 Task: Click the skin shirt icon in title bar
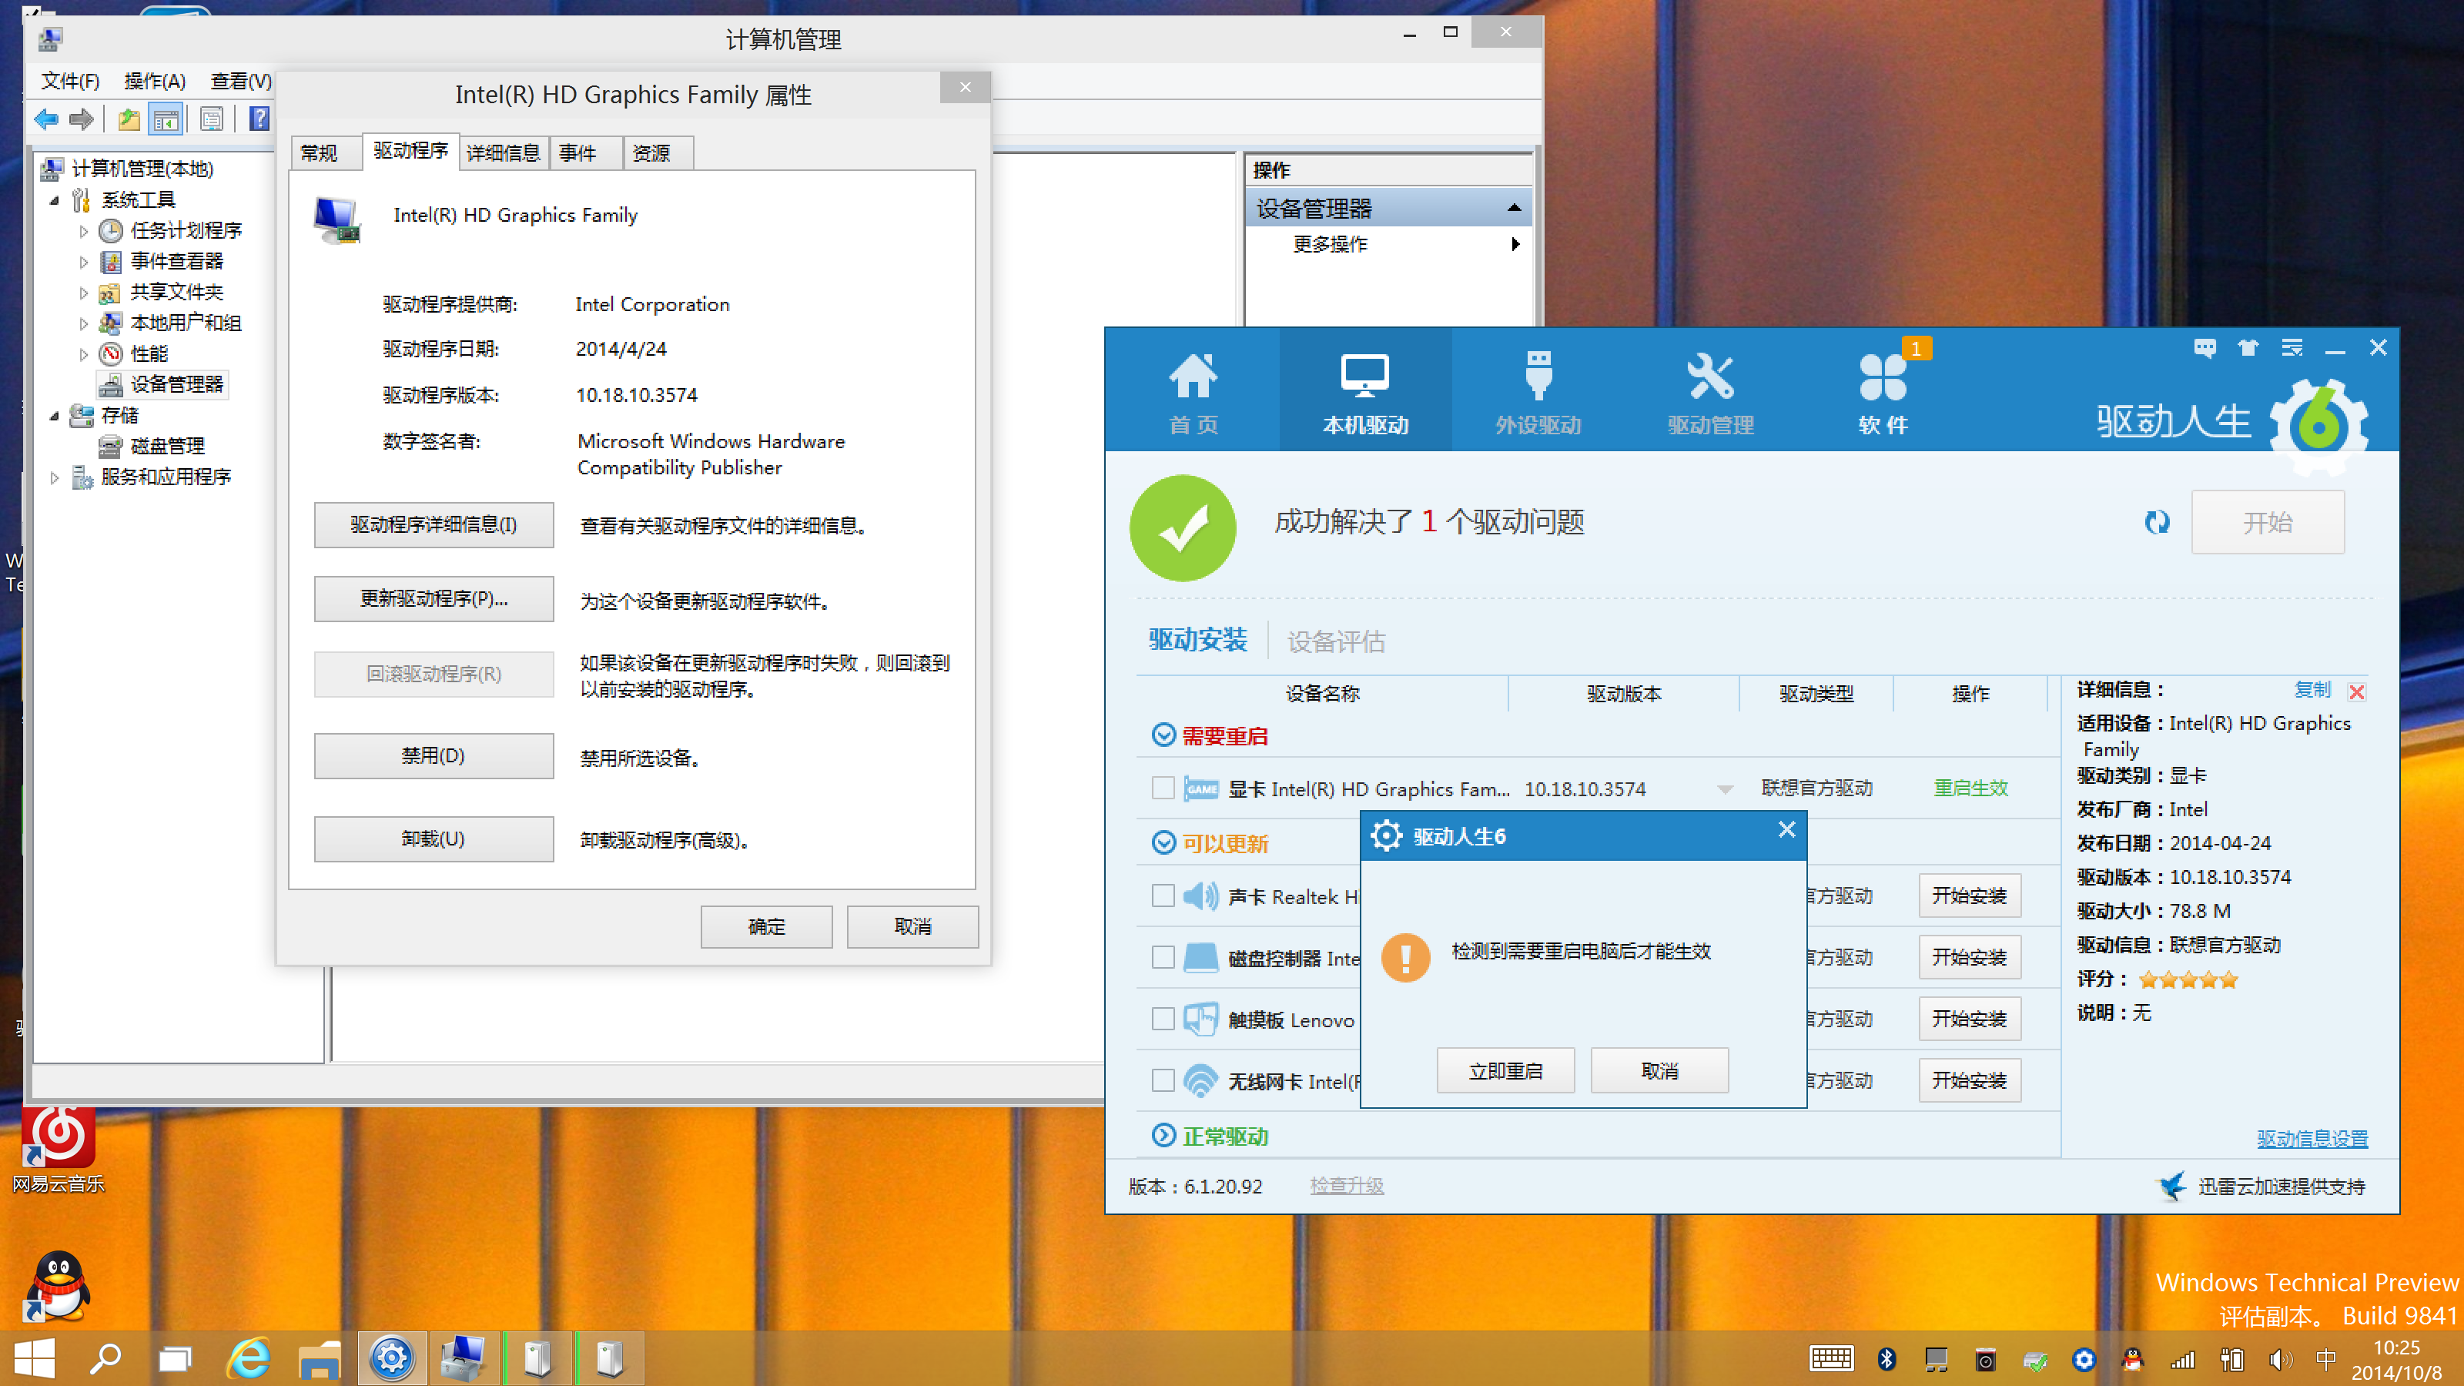(x=2248, y=348)
